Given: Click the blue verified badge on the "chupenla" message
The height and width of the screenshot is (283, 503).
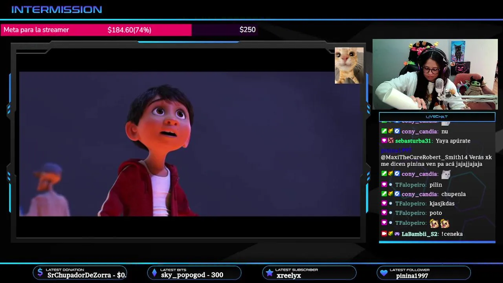Looking at the screenshot, I should [x=397, y=194].
